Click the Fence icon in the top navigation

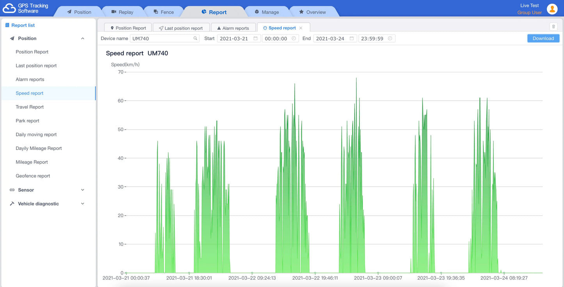tap(156, 12)
